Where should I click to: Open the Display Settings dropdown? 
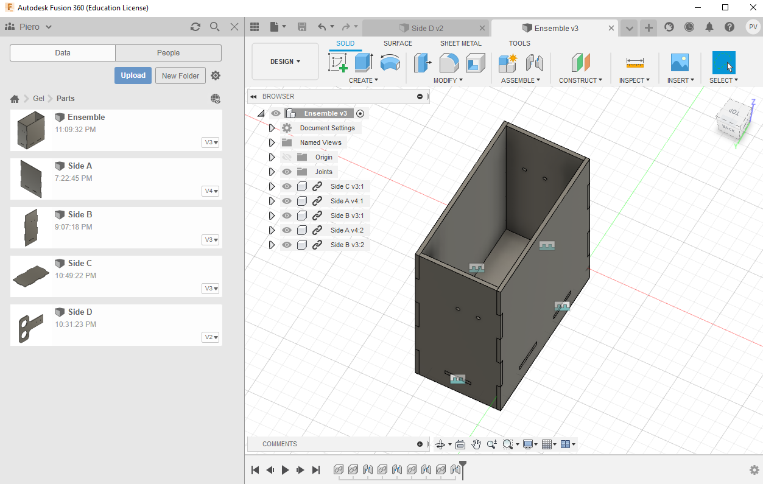tap(530, 444)
